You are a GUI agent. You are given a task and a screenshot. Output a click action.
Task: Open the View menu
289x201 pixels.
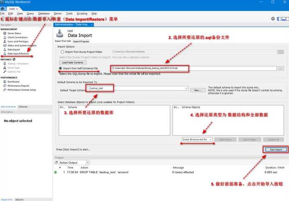(20, 14)
